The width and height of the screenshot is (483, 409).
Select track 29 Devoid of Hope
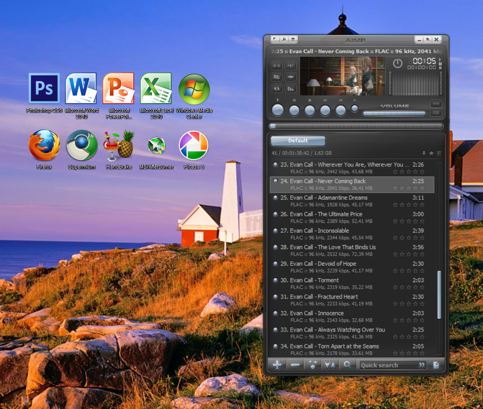(x=352, y=267)
